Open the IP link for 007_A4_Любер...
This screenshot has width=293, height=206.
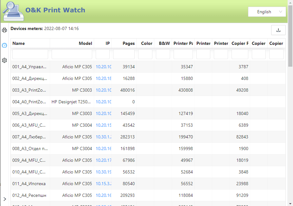point(104,137)
